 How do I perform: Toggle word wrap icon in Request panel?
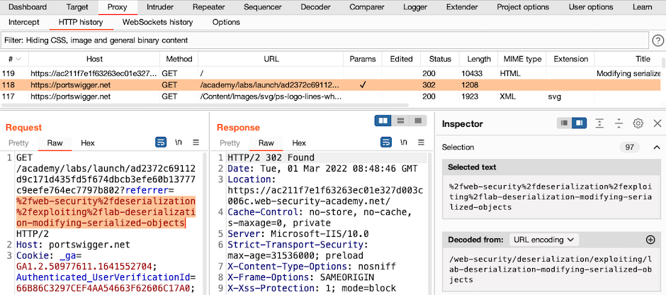click(x=161, y=143)
